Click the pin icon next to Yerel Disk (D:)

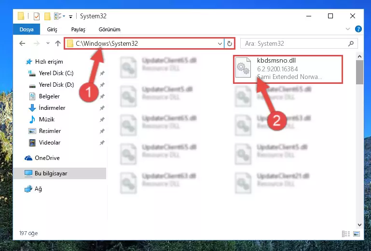coord(102,85)
